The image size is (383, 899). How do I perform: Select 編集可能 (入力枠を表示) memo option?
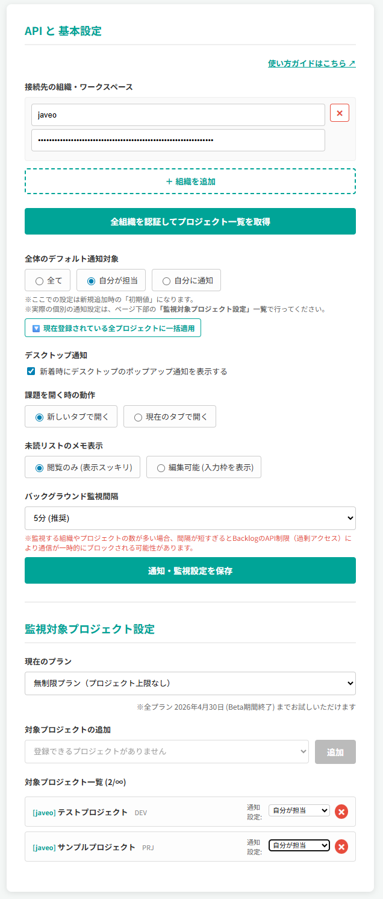point(161,467)
